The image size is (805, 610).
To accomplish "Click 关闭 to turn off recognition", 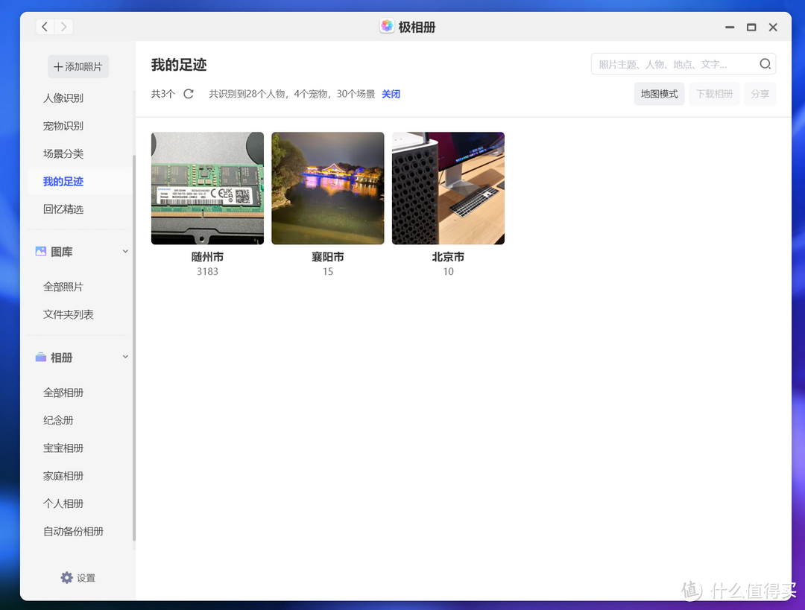I will point(391,94).
